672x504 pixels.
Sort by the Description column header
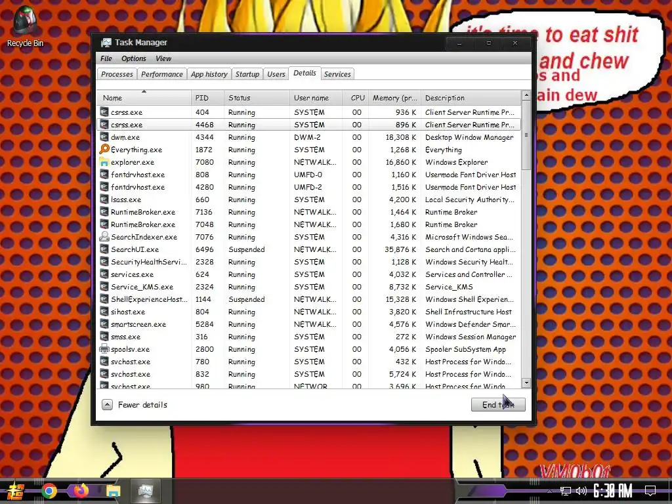click(x=471, y=98)
